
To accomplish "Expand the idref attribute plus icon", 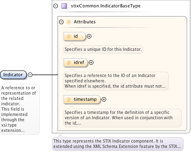I will (91, 63).
